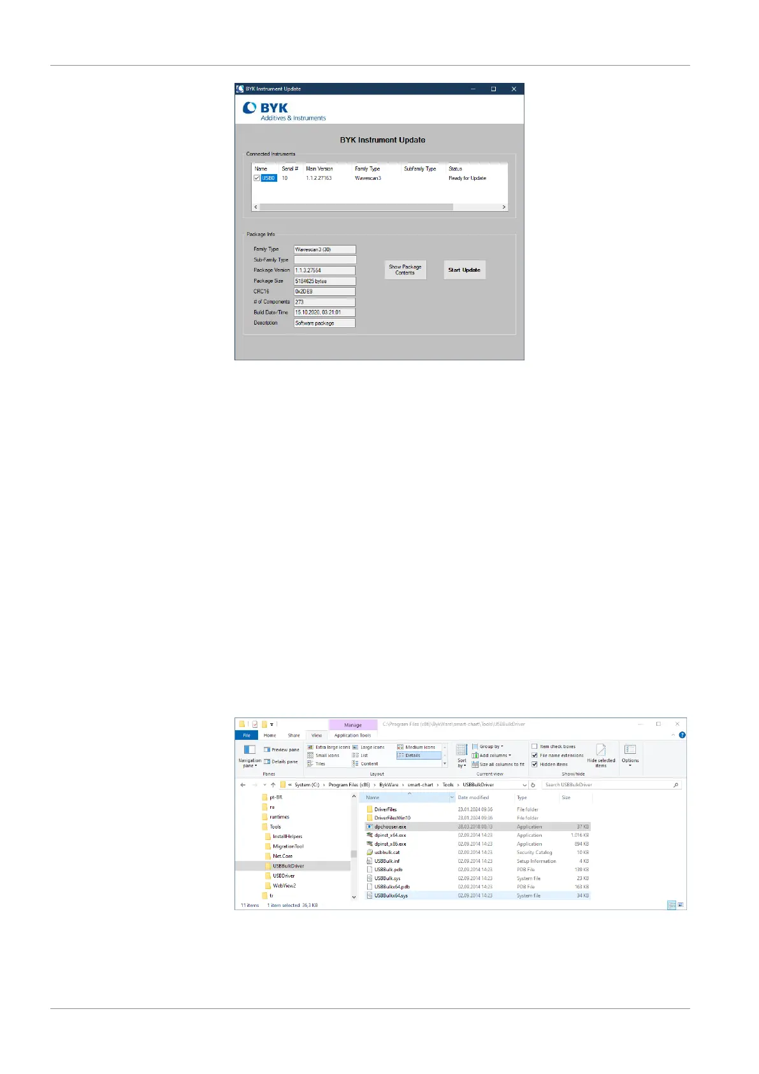Sort by Date modified column

point(473,798)
